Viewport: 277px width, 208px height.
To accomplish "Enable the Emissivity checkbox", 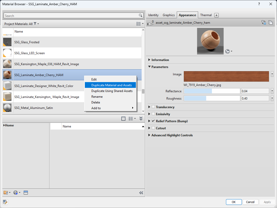I will (153, 114).
